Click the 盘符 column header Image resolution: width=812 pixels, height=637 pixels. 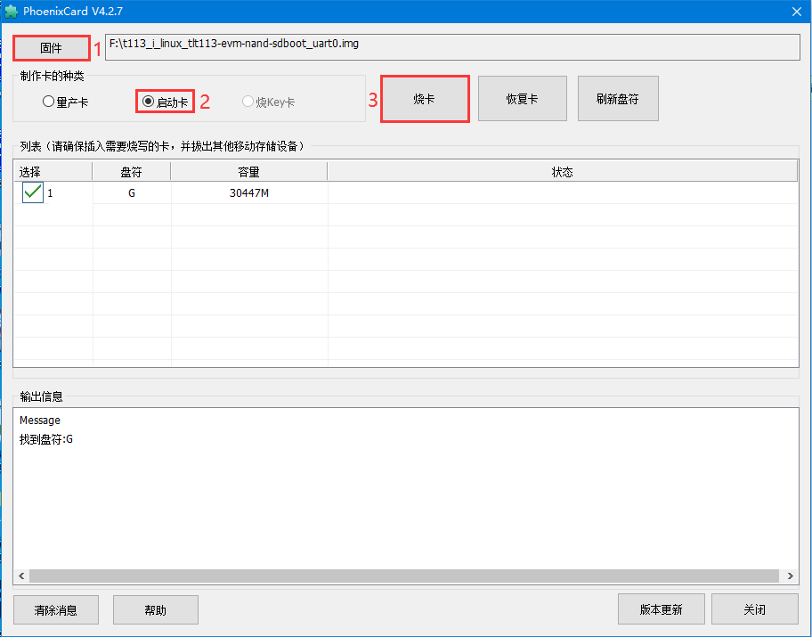coord(132,172)
